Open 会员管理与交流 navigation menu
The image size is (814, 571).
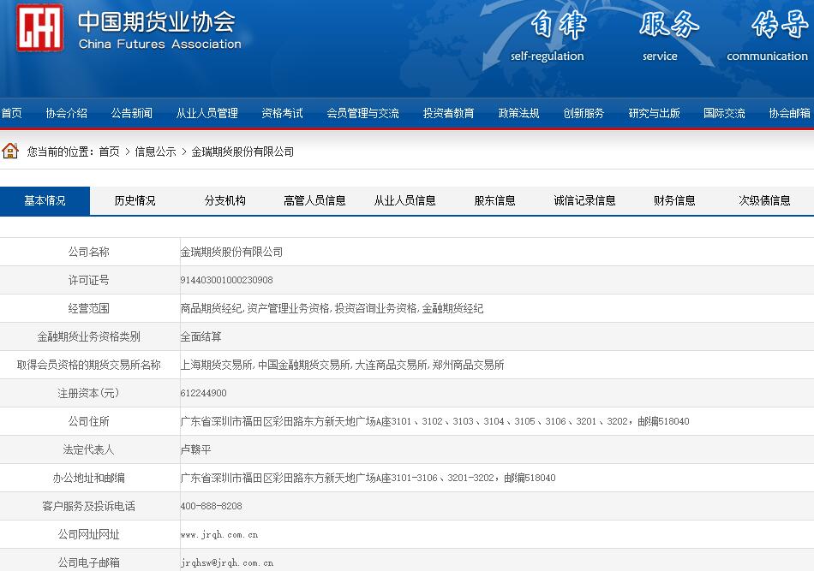[363, 113]
